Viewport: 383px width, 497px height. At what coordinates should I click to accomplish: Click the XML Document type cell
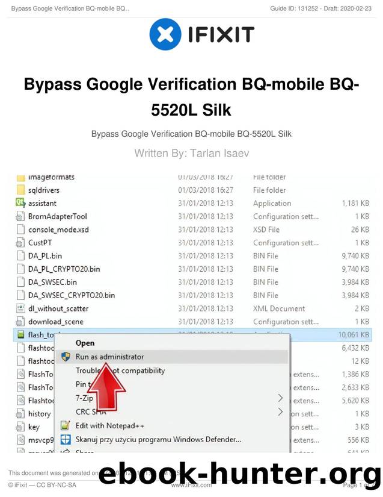[278, 308]
